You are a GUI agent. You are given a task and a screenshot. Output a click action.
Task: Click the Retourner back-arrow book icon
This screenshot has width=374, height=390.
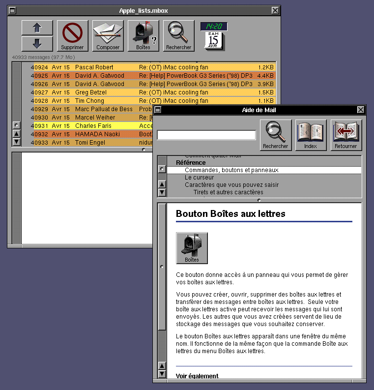(x=346, y=135)
